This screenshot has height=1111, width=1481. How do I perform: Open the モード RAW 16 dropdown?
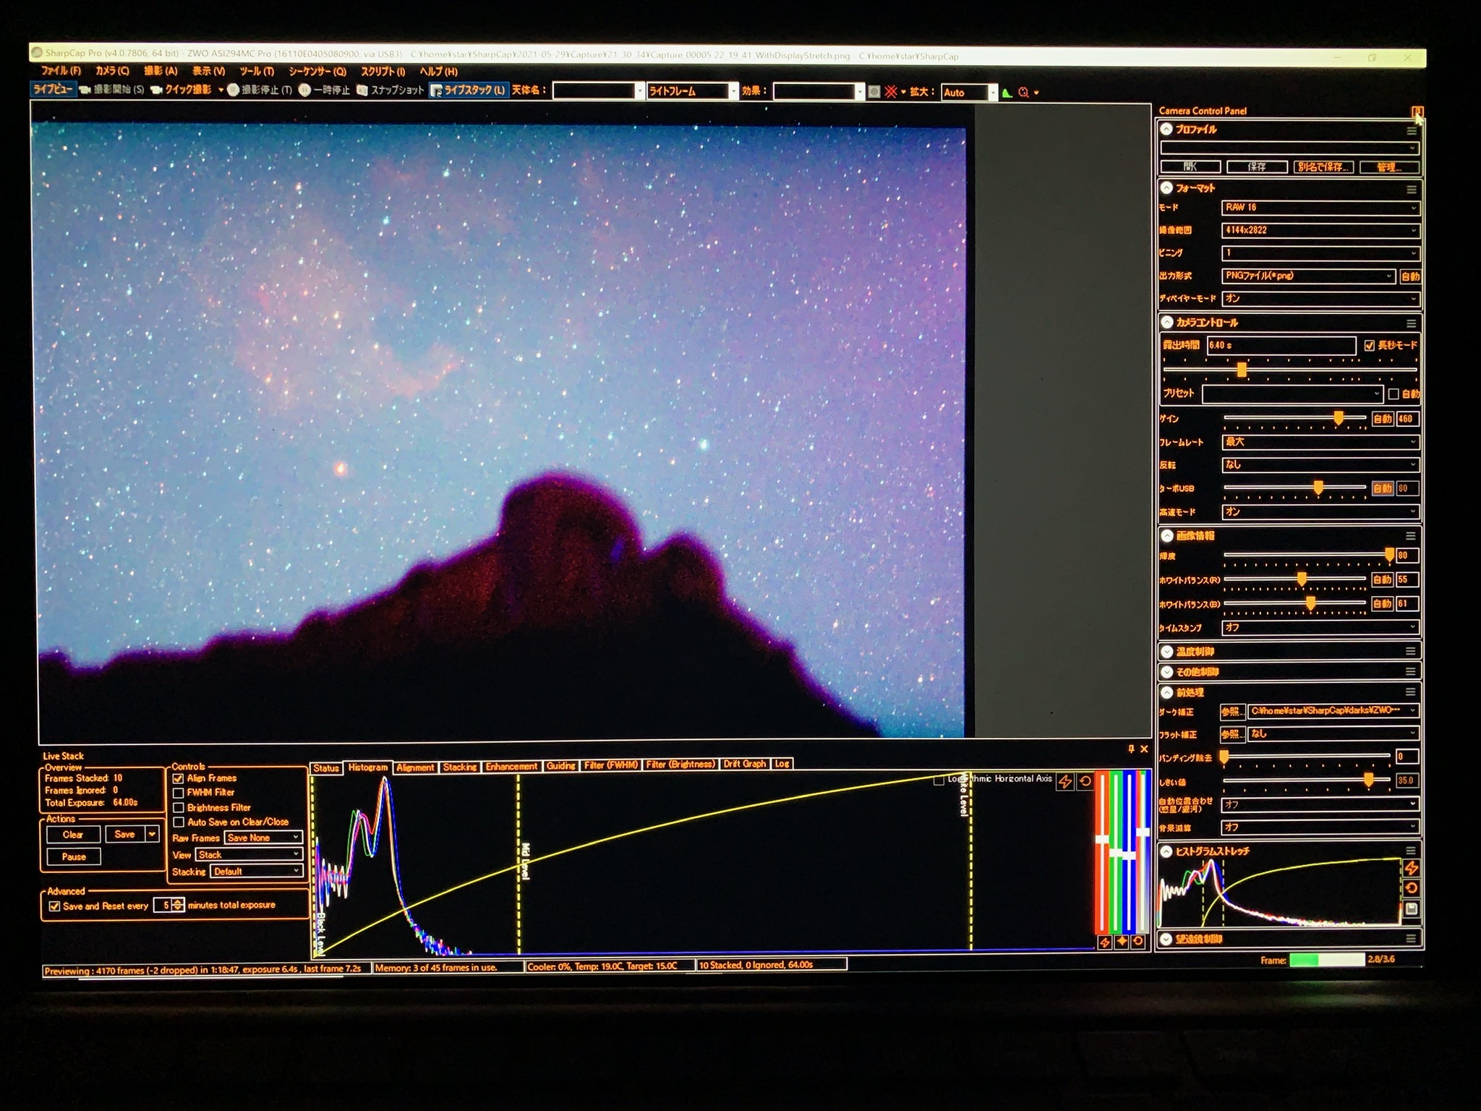(1320, 208)
